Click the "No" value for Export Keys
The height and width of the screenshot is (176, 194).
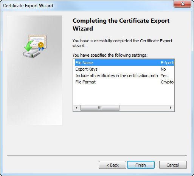pyautogui.click(x=163, y=69)
